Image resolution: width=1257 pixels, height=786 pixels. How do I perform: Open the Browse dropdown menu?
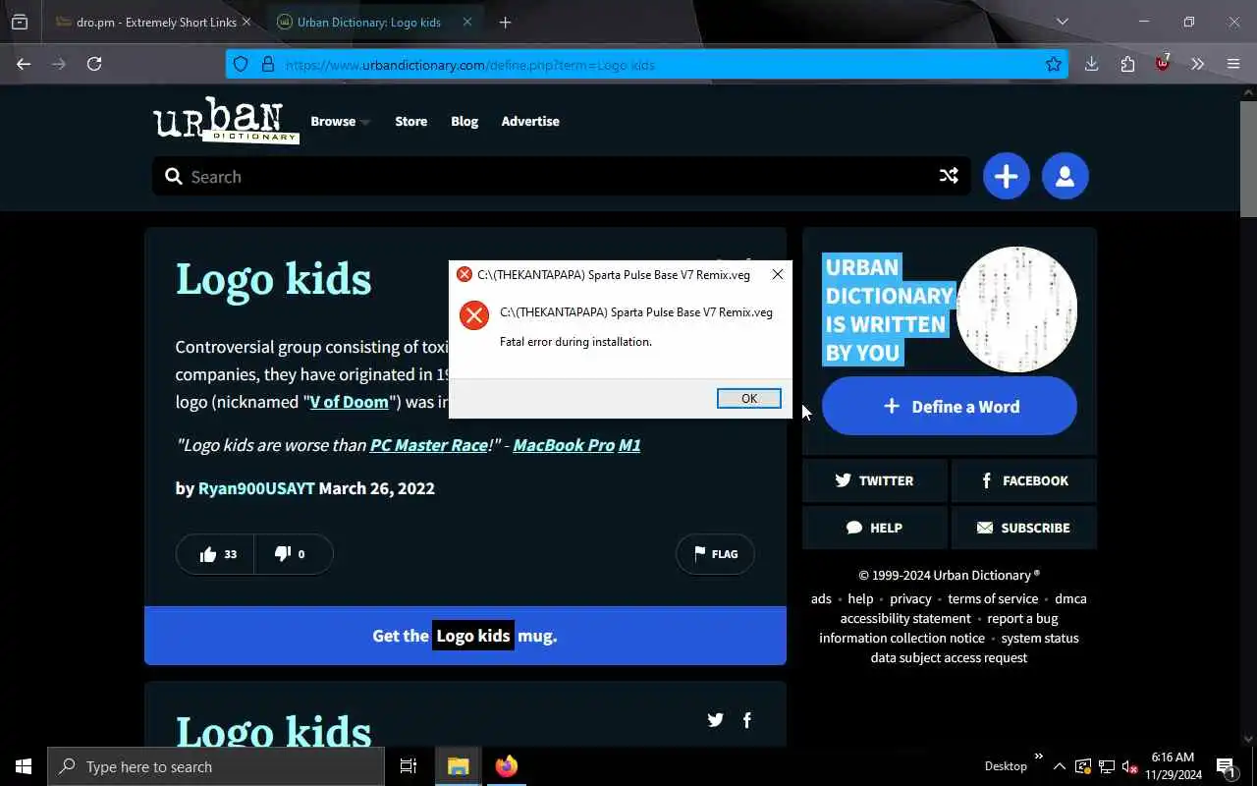coord(340,121)
